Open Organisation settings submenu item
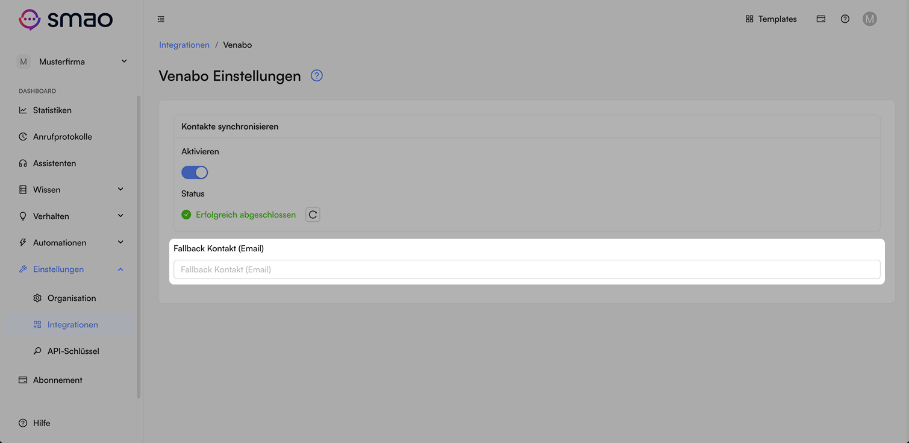Screen dimensions: 909x443 [71, 298]
